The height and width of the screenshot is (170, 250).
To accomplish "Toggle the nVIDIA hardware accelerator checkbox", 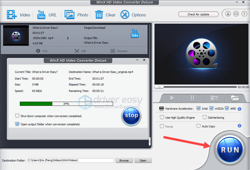I will tap(211, 109).
